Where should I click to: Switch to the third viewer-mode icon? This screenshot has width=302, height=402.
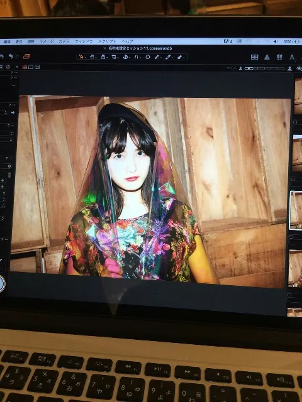(37, 67)
